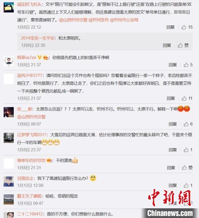Image resolution: width=199 pixels, height=218 pixels.
Task: Open the avatar of 霸王为了虞姬
Action: click(x=8, y=199)
